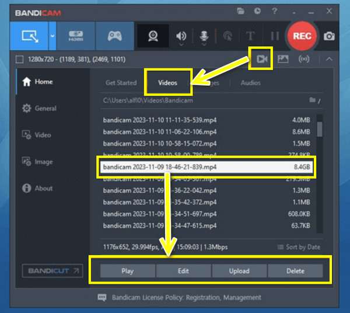Select the video file sized 1.3MB
The height and width of the screenshot is (313, 350).
(x=206, y=190)
